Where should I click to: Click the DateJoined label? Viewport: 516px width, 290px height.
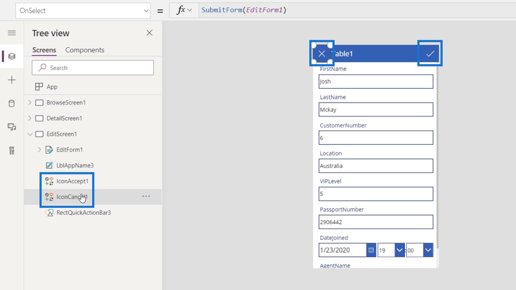334,238
